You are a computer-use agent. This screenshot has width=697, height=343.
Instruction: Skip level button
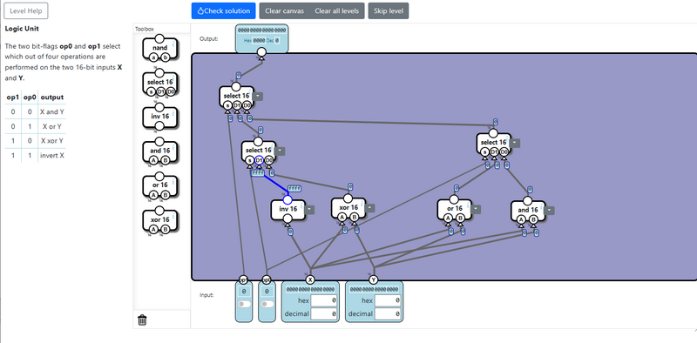point(389,10)
